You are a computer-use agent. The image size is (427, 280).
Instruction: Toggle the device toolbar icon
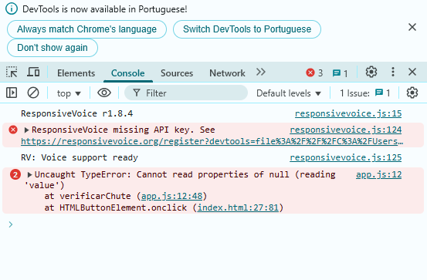[x=33, y=72]
